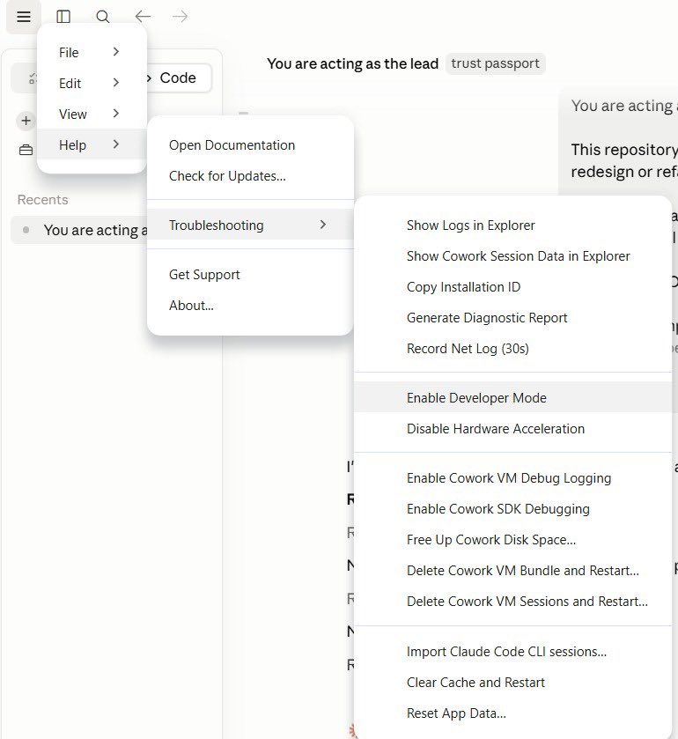
Task: Expand the Troubleshooting submenu arrow
Action: [323, 225]
